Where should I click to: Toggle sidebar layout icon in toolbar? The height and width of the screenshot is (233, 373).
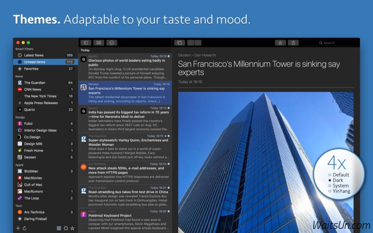(86, 43)
